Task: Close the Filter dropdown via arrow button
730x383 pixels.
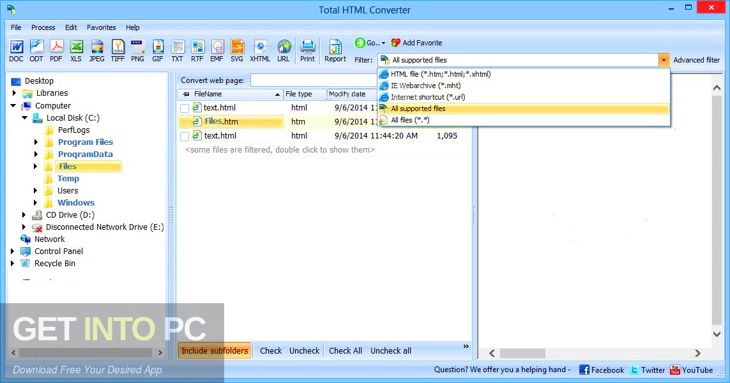Action: click(664, 60)
